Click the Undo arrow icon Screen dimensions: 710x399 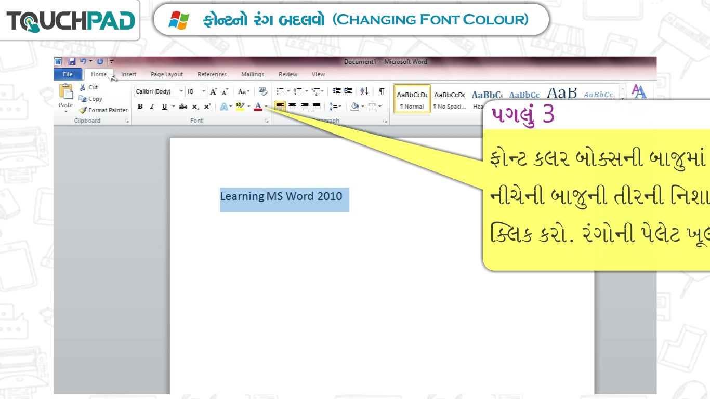point(83,61)
